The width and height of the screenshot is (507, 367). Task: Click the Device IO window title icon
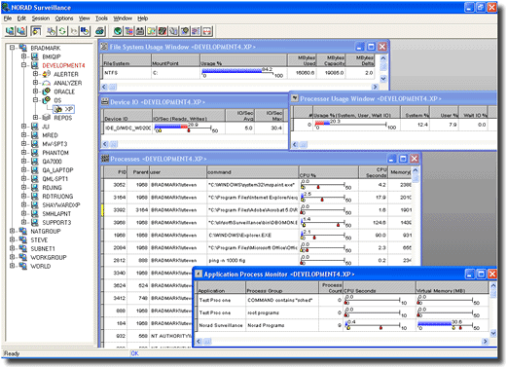(x=105, y=101)
